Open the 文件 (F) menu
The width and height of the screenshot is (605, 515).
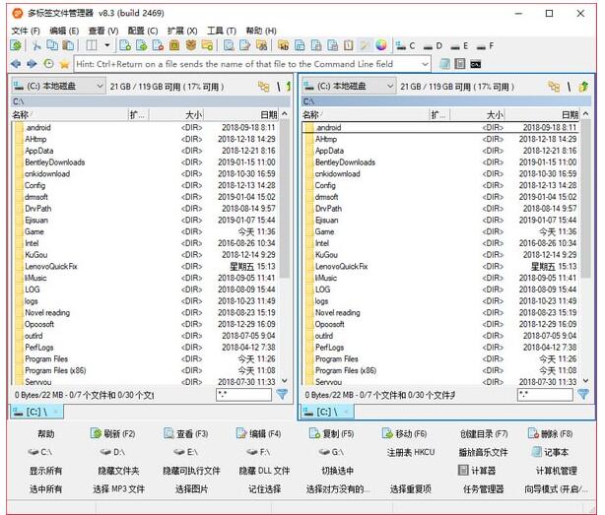coord(26,31)
